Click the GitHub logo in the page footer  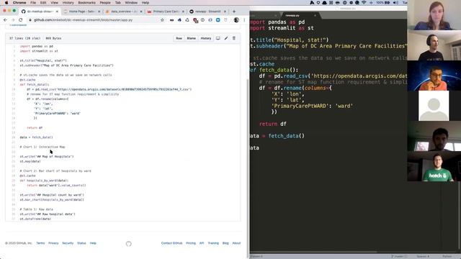(x=128, y=243)
